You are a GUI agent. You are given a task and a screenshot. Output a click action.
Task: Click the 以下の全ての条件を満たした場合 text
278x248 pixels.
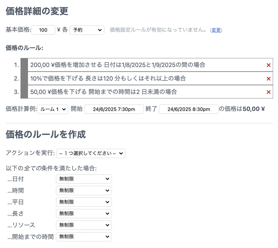pyautogui.click(x=51, y=168)
